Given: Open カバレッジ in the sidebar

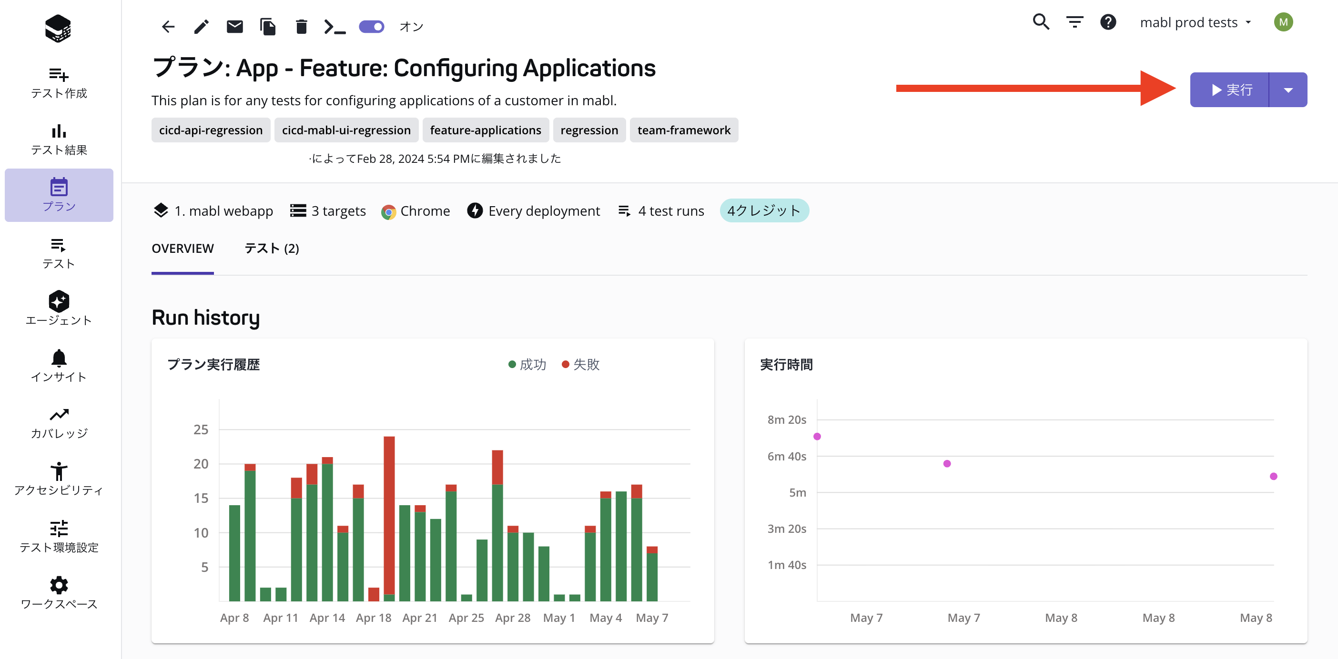Looking at the screenshot, I should click(59, 423).
